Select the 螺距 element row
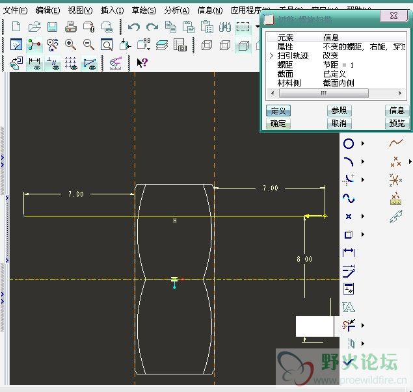 pos(337,65)
